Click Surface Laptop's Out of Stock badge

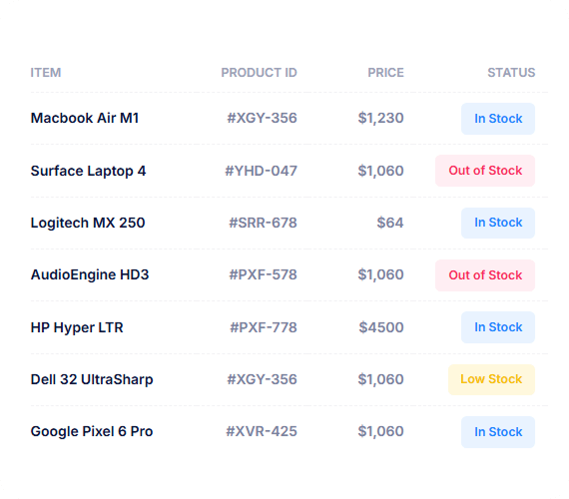click(x=485, y=171)
